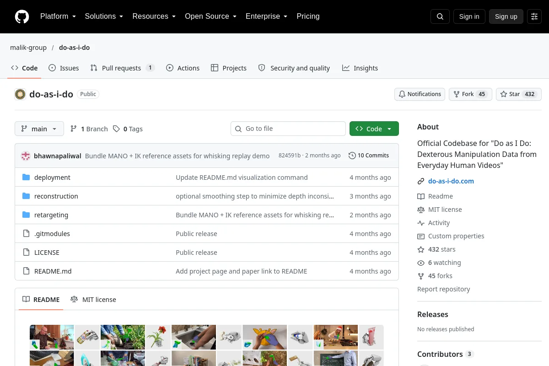This screenshot has width=549, height=366.
Task: Click the pulse icon beside Activity
Action: coord(421,223)
